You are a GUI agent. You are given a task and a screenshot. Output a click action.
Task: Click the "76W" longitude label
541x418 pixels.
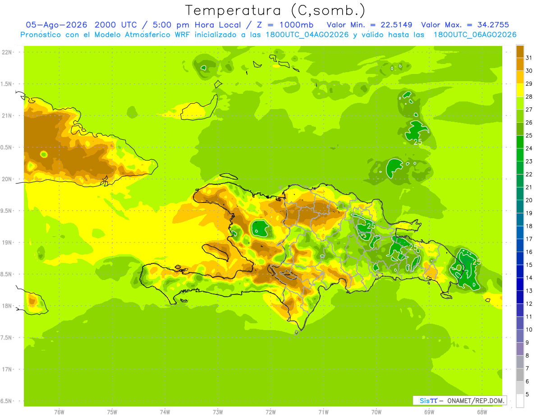click(x=59, y=412)
